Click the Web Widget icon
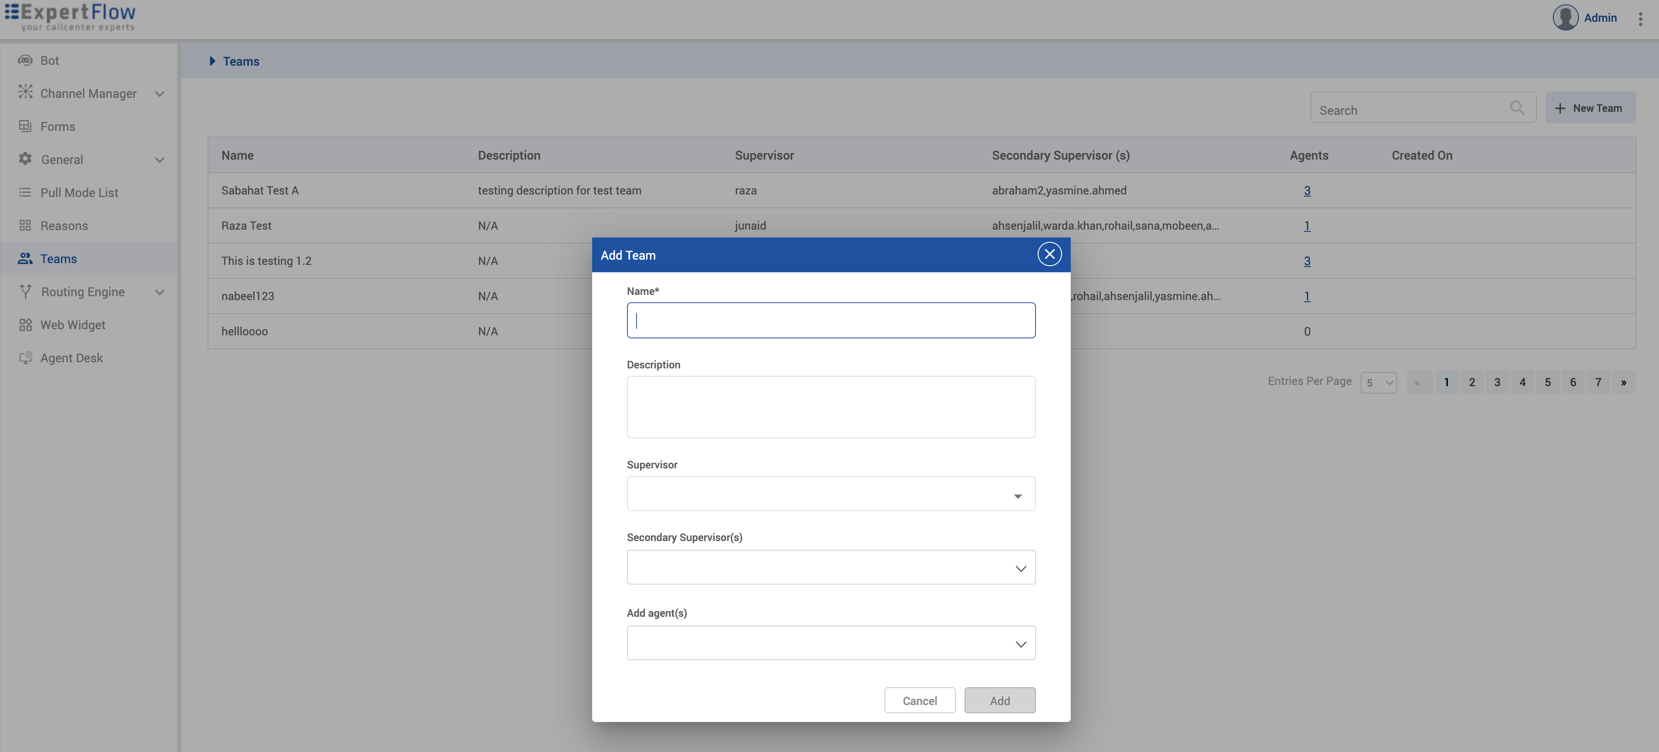This screenshot has height=752, width=1659. pyautogui.click(x=25, y=324)
